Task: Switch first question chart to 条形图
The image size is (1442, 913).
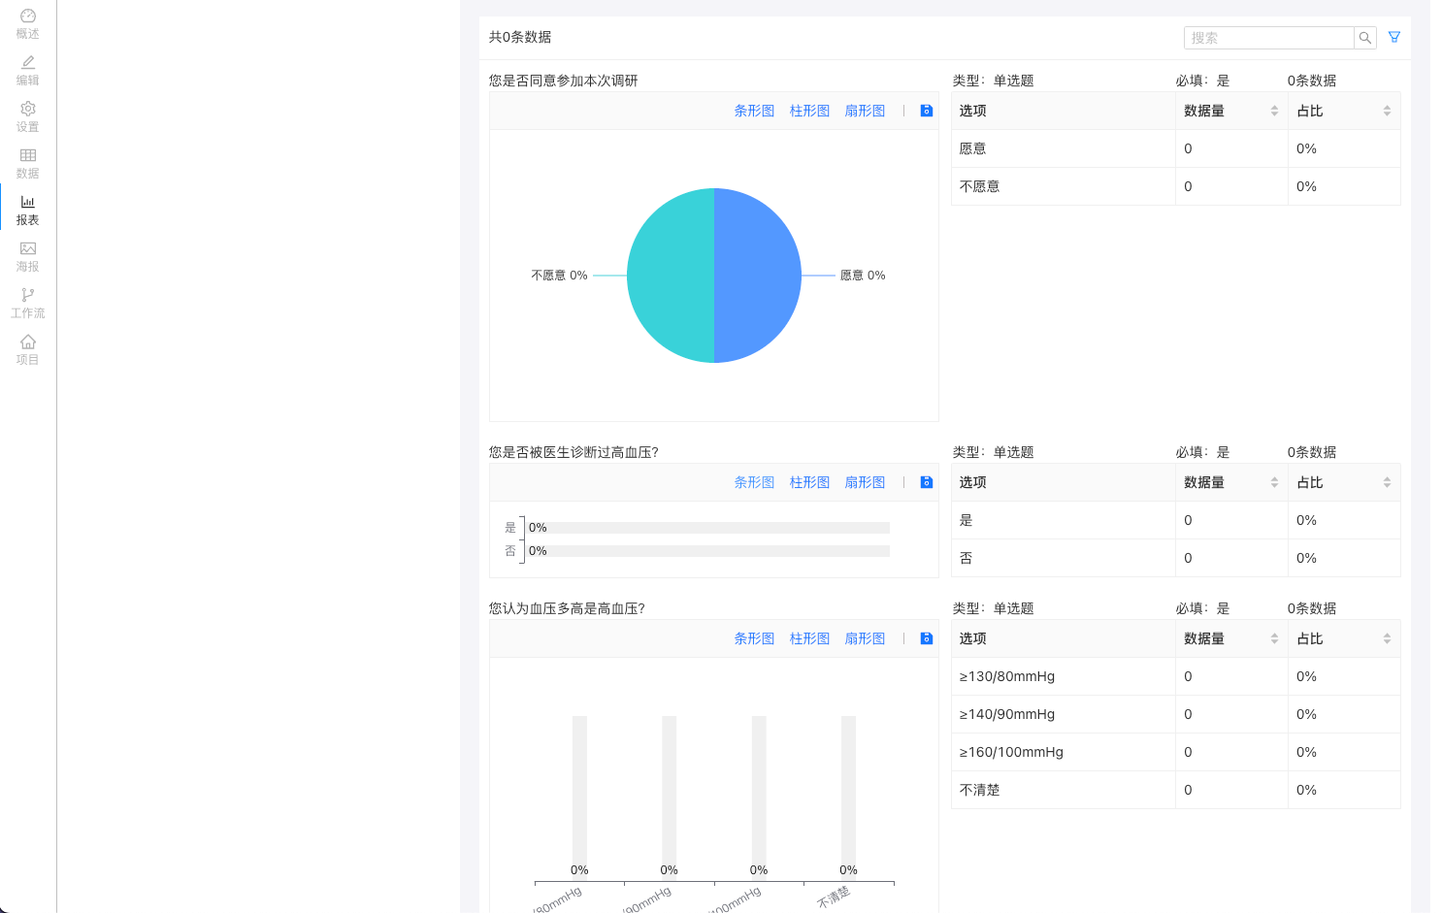Action: [x=754, y=111]
